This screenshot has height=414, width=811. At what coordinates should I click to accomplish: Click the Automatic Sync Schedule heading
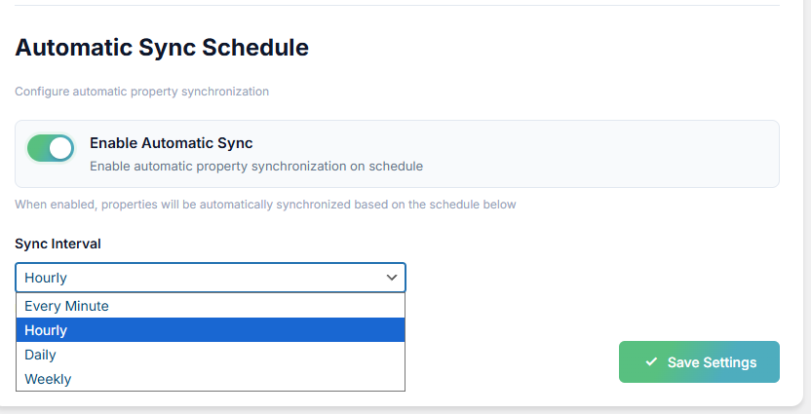pos(162,47)
